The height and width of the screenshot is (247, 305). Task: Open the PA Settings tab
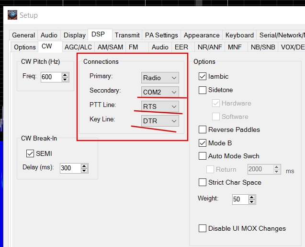(x=161, y=35)
